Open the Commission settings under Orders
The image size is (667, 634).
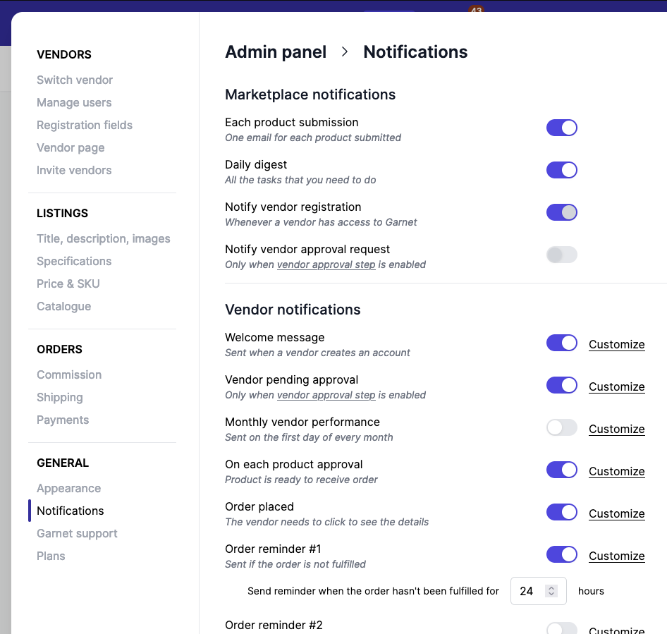[68, 374]
